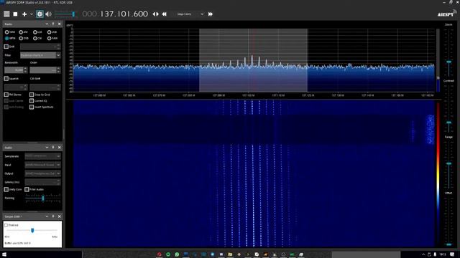460x258 pixels.
Task: Toggle the Unity Gain checkbox
Action: click(x=6, y=189)
